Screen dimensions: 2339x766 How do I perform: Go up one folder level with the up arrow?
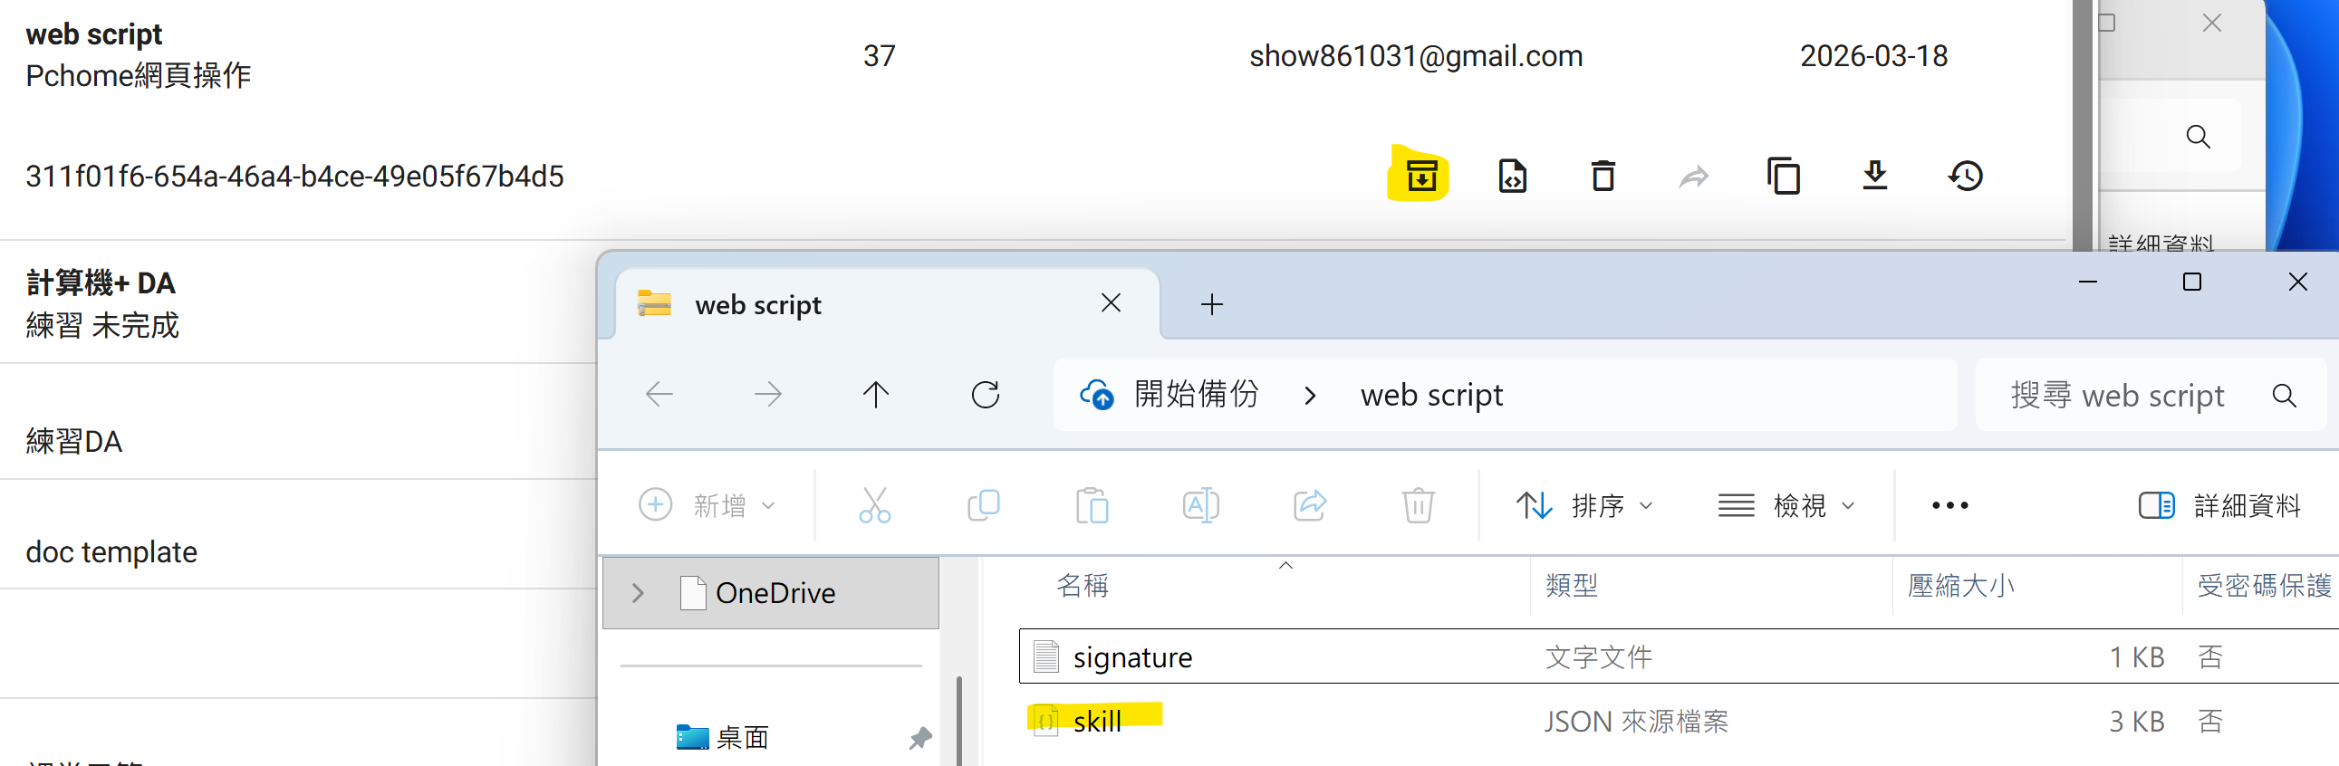[875, 395]
